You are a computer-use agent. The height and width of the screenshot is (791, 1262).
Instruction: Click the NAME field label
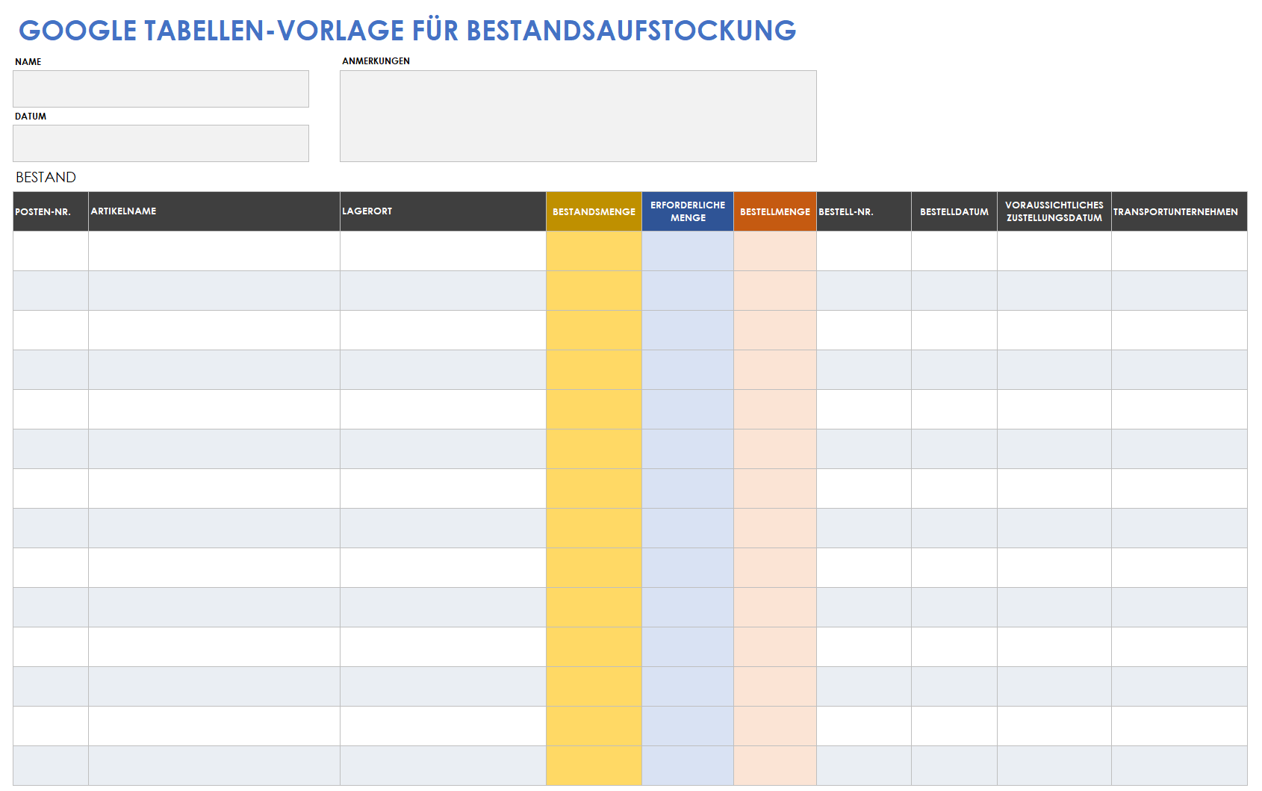coord(28,62)
